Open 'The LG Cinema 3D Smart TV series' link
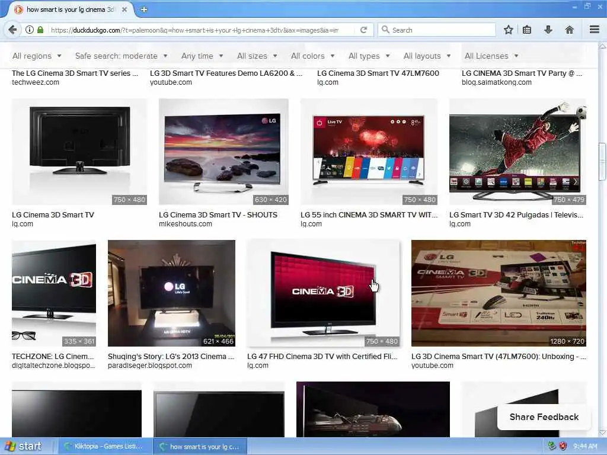607x455 pixels. (75, 73)
